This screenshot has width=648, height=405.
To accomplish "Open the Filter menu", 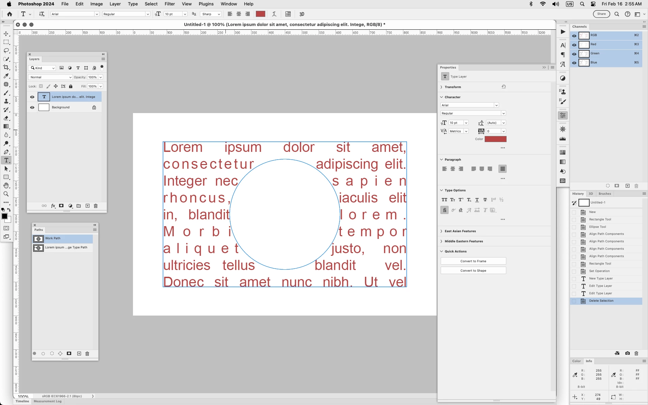I will pyautogui.click(x=169, y=4).
